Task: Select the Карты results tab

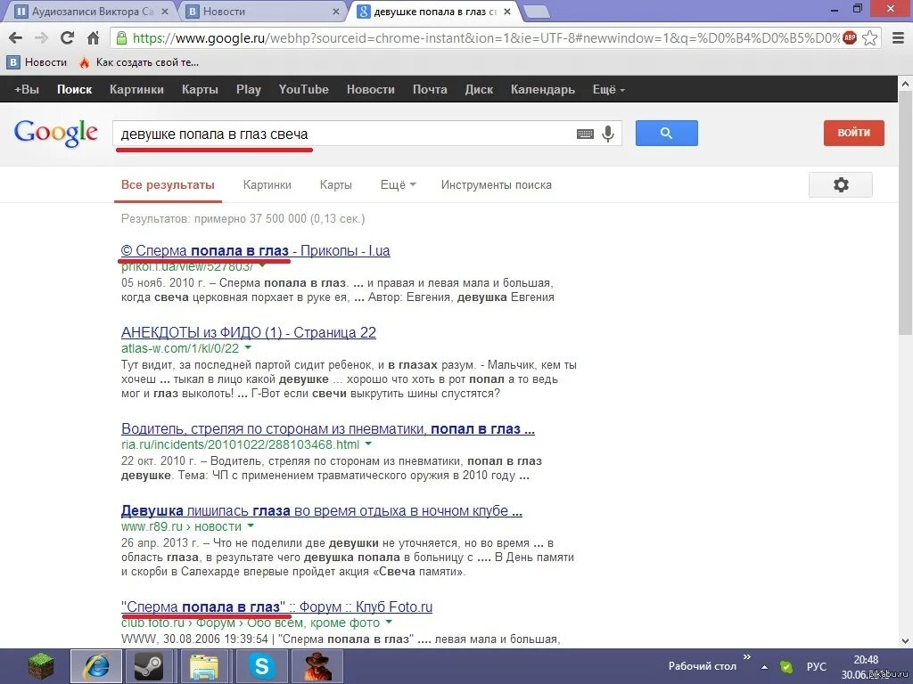Action: (x=336, y=185)
